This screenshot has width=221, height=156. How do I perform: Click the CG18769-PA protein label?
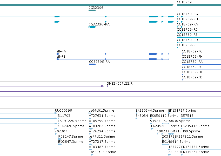pos(192,62)
